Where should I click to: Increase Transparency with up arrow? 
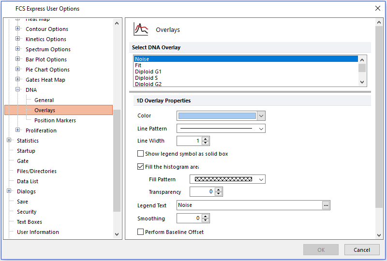[219, 189]
